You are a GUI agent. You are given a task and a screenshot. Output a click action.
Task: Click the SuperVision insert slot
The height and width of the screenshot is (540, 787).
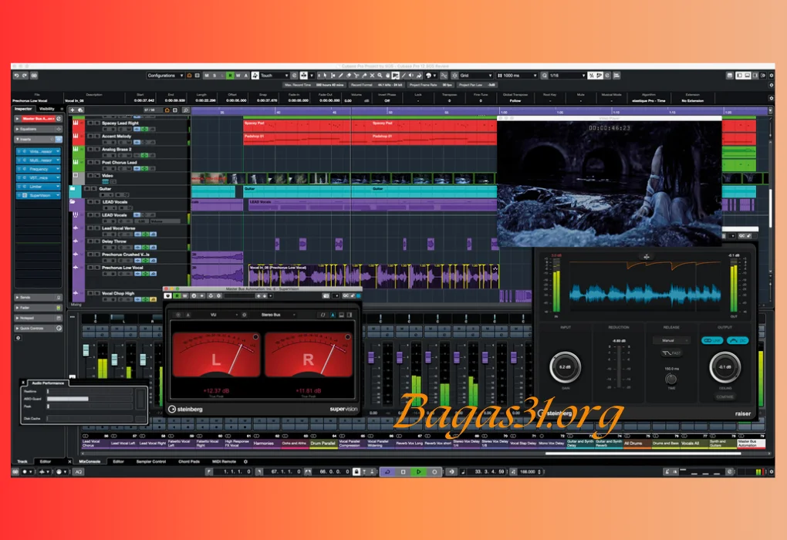(x=38, y=195)
